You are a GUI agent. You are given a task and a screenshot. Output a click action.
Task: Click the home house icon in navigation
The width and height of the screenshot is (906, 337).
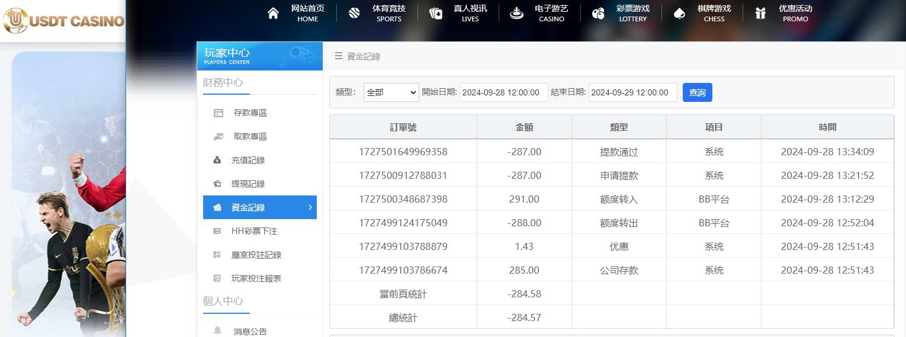click(273, 14)
